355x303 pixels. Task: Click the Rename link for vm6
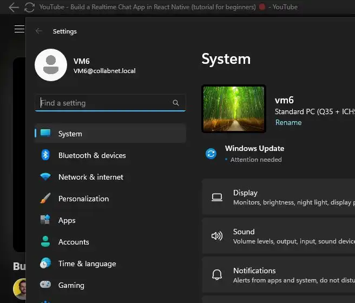[x=288, y=122]
